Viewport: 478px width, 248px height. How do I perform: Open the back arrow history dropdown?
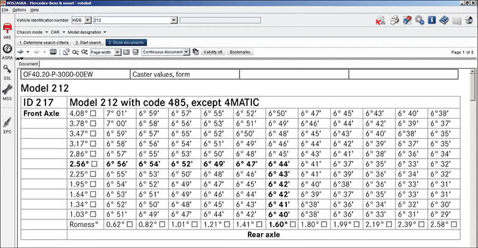coord(27,52)
